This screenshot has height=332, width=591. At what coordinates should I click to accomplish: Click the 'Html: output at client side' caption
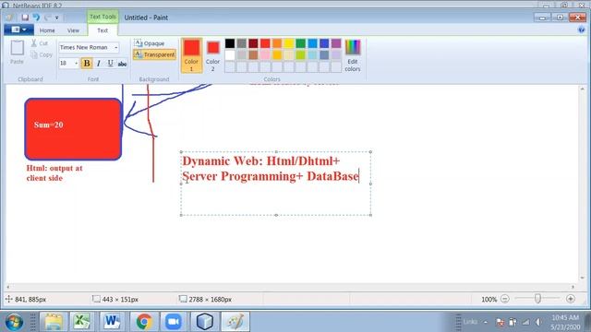(x=54, y=173)
